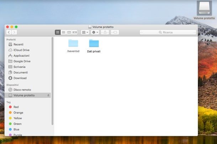217x144 pixels.
Task: Select the Volume protetto desktop drive icon
Action: [205, 8]
